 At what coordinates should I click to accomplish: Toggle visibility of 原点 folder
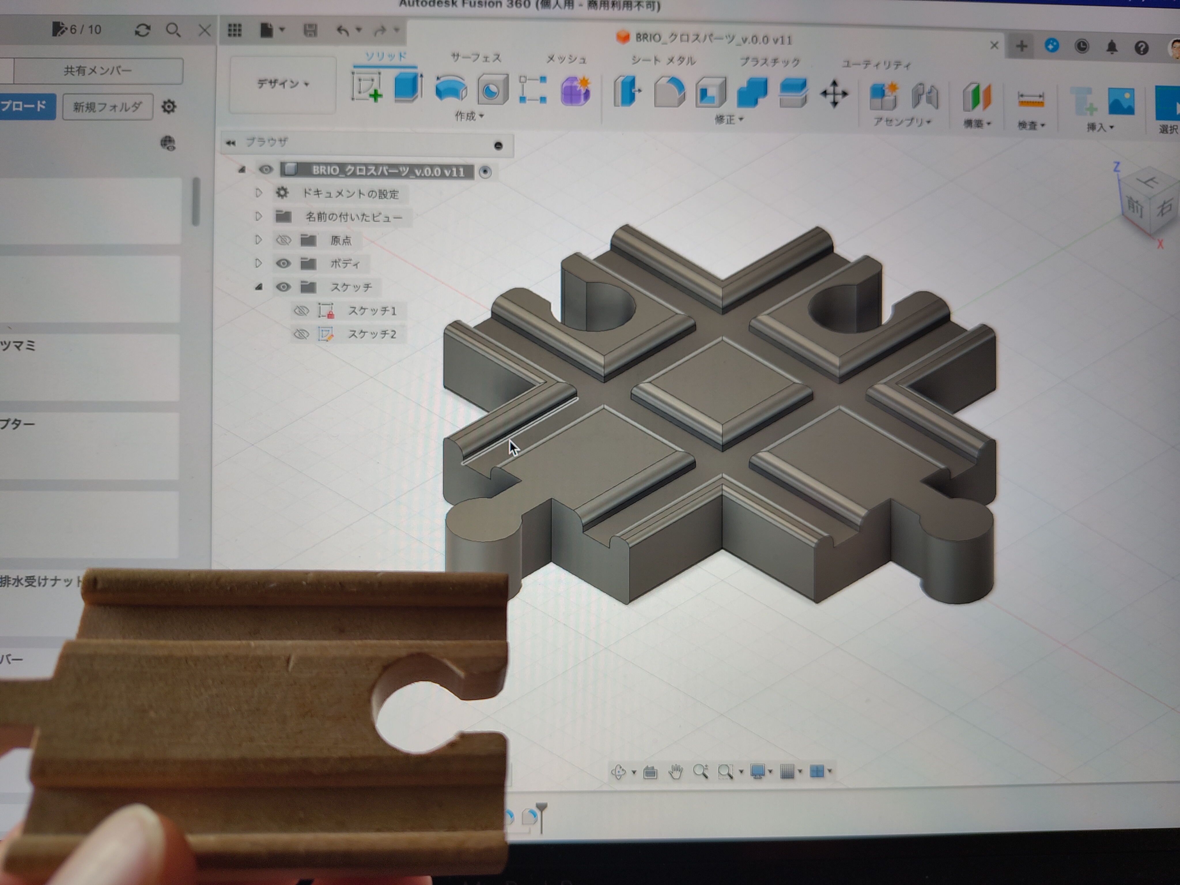283,240
